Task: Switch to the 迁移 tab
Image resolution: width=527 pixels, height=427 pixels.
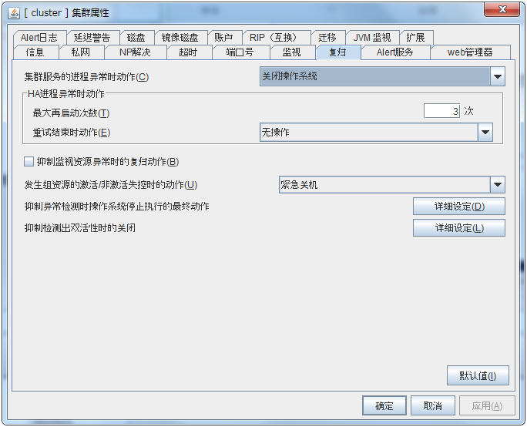Action: (x=327, y=37)
